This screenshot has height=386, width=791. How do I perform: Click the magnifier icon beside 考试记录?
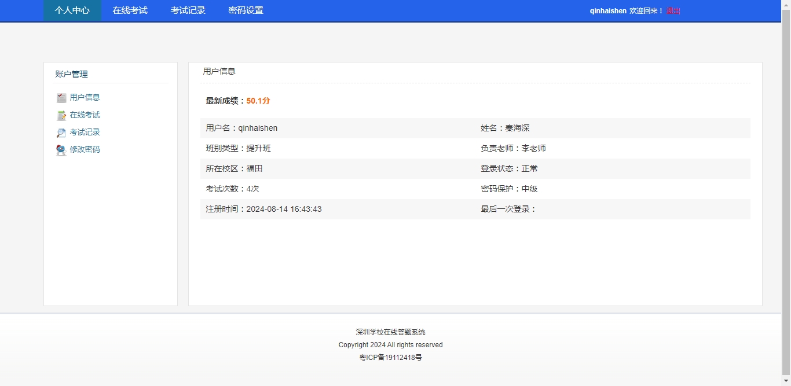(61, 133)
